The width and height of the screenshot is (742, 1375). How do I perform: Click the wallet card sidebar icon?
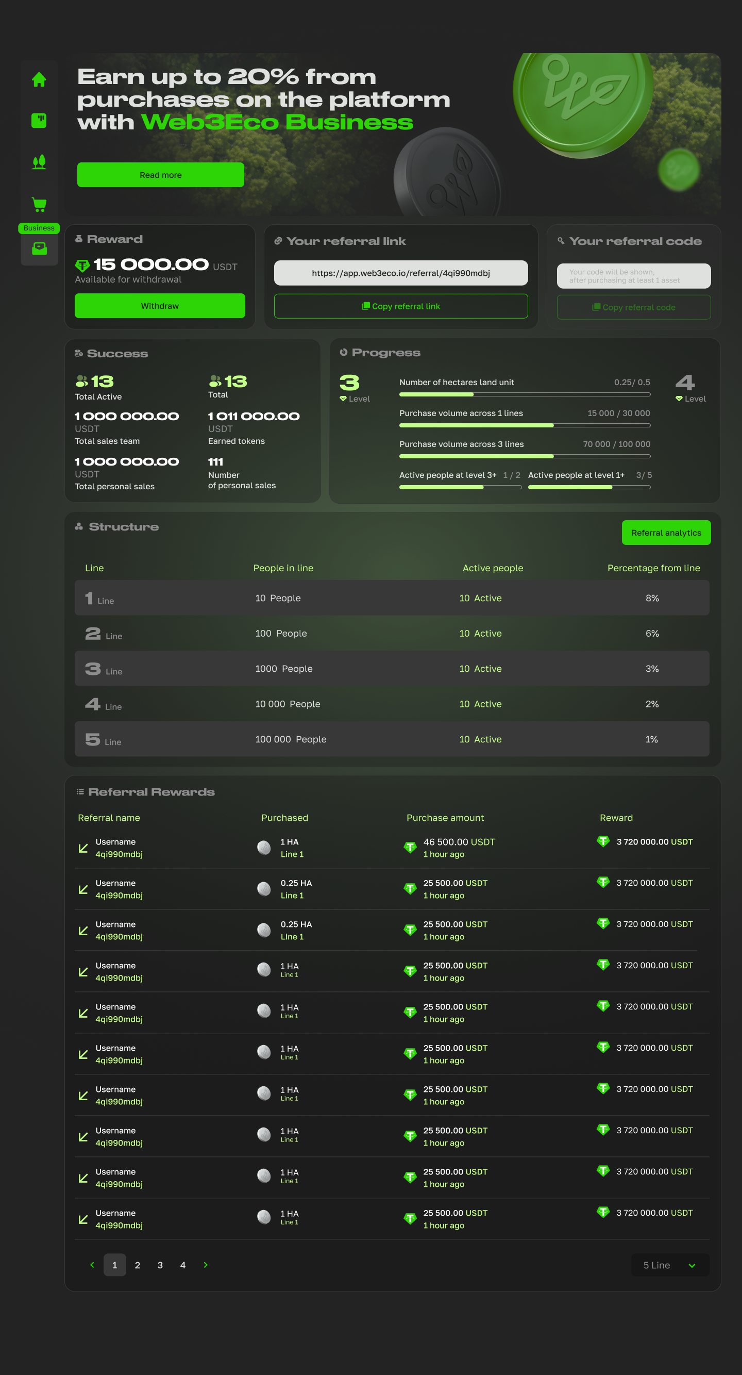click(39, 121)
